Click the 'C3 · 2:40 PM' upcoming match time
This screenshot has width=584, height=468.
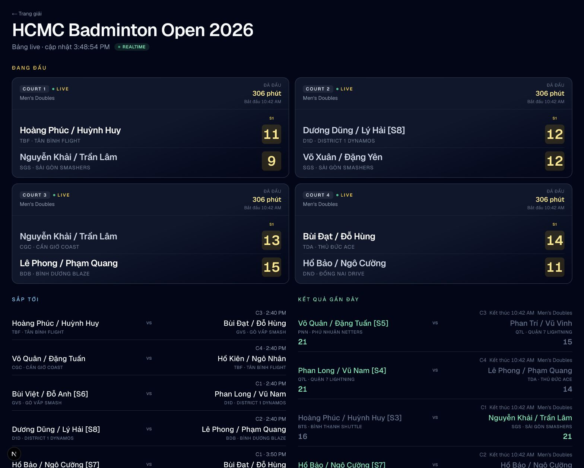271,313
